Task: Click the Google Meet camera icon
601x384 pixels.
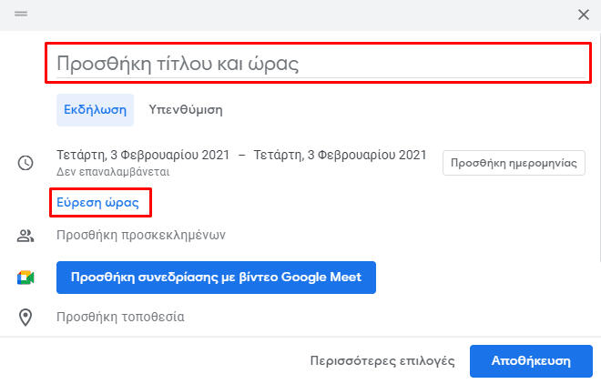Action: (25, 278)
